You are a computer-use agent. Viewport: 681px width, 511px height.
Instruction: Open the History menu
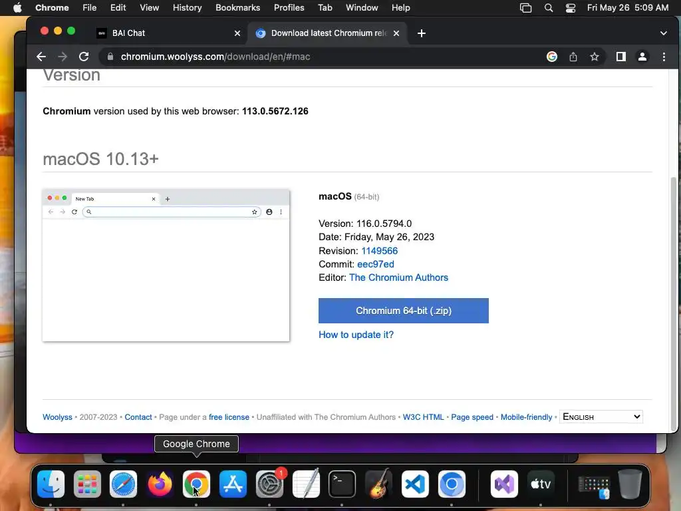(x=187, y=8)
